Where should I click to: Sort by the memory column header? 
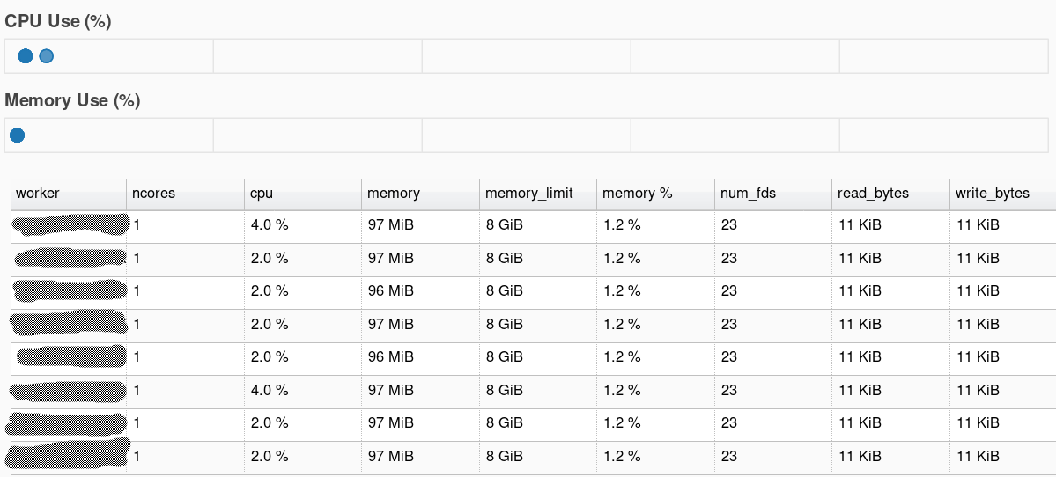click(394, 194)
